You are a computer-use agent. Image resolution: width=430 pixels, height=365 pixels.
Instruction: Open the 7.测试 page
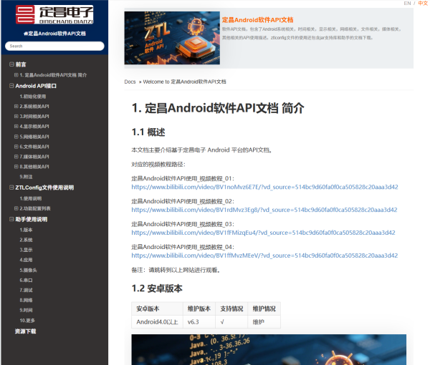click(26, 290)
